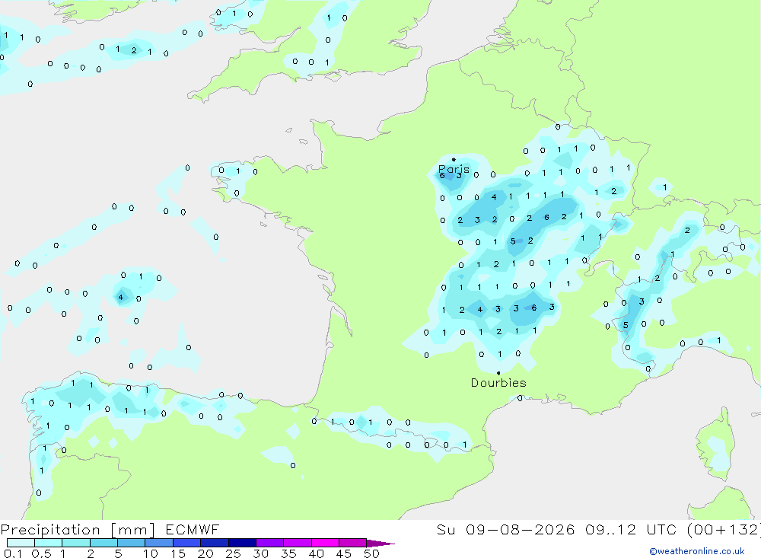Viewport: 761px width, 558px height.
Task: Click the over-50 arrow tip of the legend
Action: pyautogui.click(x=380, y=544)
